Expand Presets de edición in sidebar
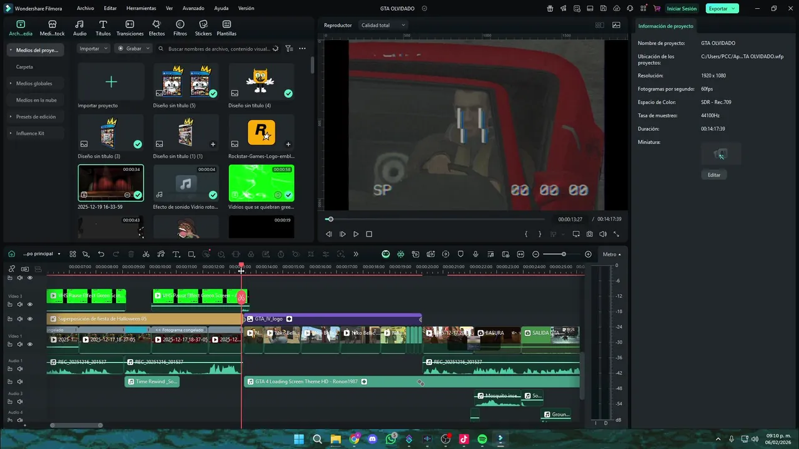The height and width of the screenshot is (449, 799). click(x=11, y=117)
